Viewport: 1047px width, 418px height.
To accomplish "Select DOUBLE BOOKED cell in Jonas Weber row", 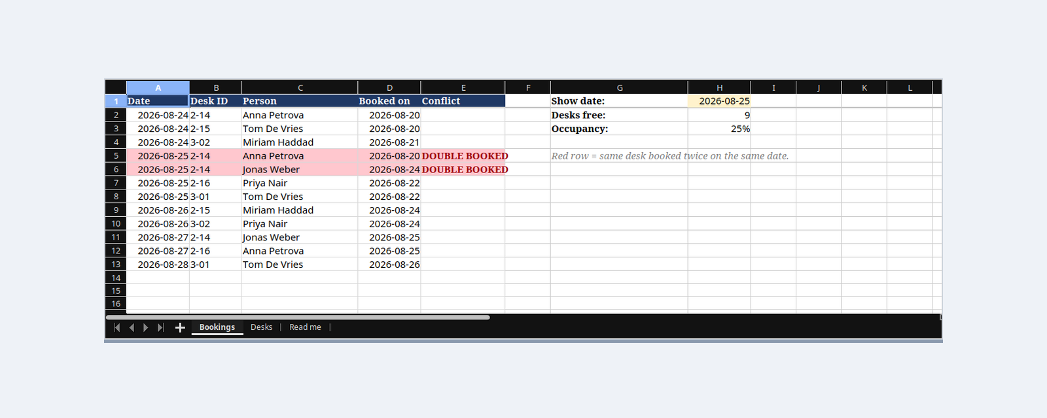I will pos(463,169).
